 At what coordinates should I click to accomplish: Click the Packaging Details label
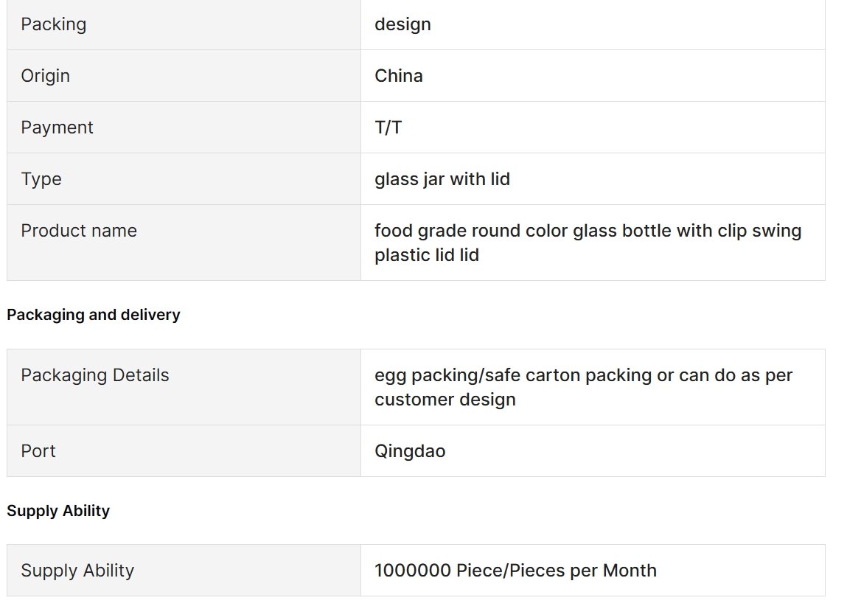[95, 375]
